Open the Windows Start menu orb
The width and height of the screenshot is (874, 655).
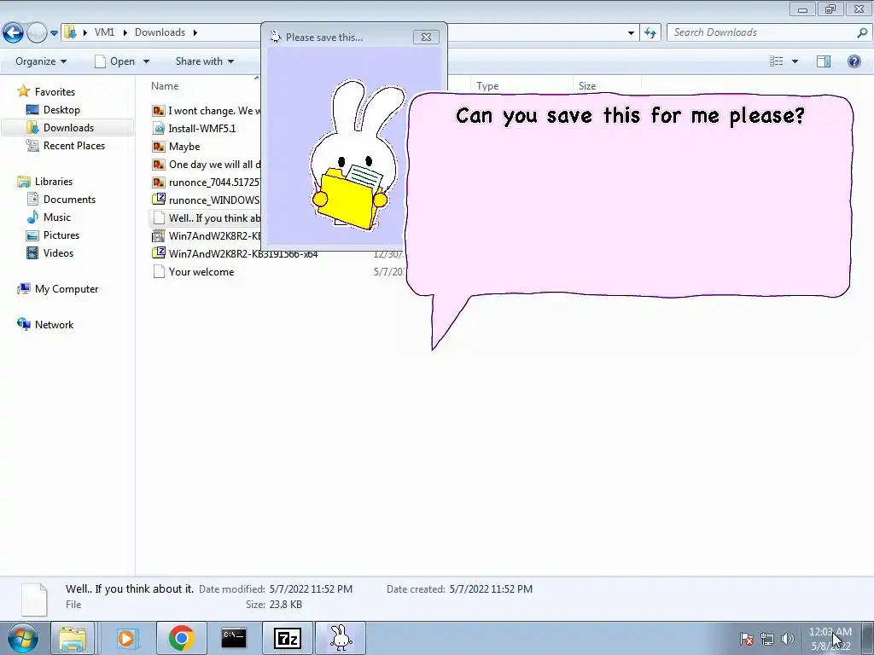pyautogui.click(x=23, y=638)
